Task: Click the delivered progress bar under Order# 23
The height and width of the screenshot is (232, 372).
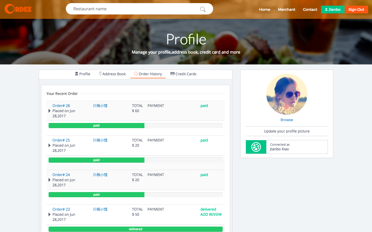Action: (136, 229)
